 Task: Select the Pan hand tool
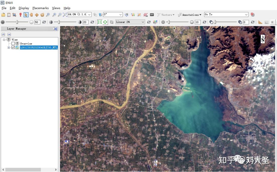coord(31,15)
